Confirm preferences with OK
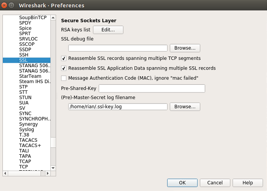This screenshot has height=191, width=267. pos(182,182)
